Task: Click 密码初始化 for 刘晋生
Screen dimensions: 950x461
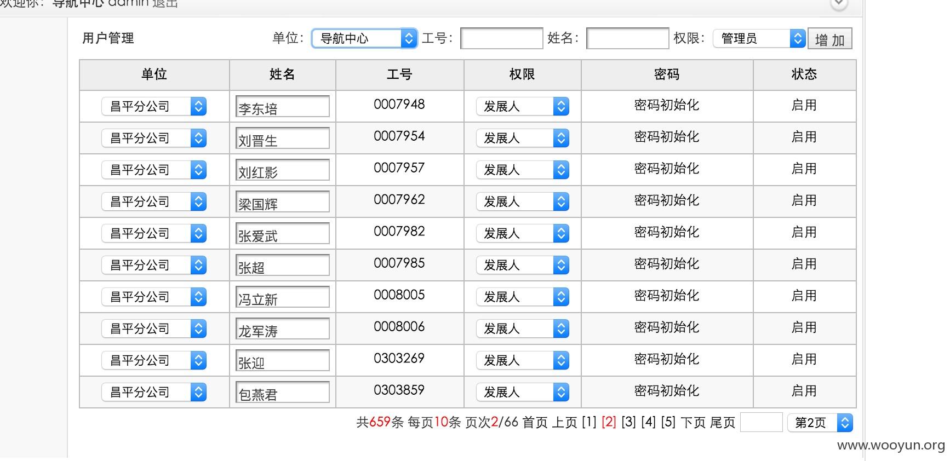Action: point(667,137)
